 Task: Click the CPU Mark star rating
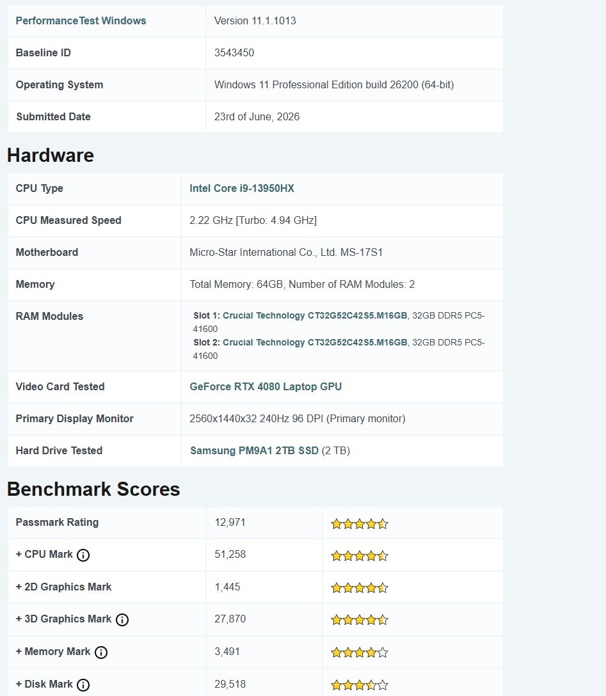tap(360, 556)
